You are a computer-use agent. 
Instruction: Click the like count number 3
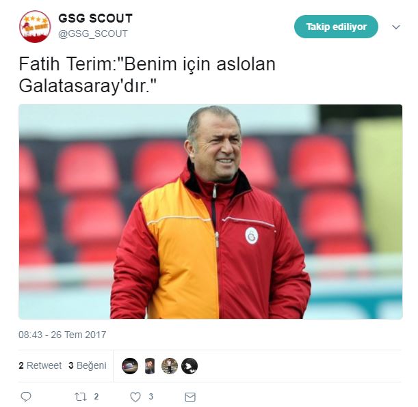[x=151, y=397]
